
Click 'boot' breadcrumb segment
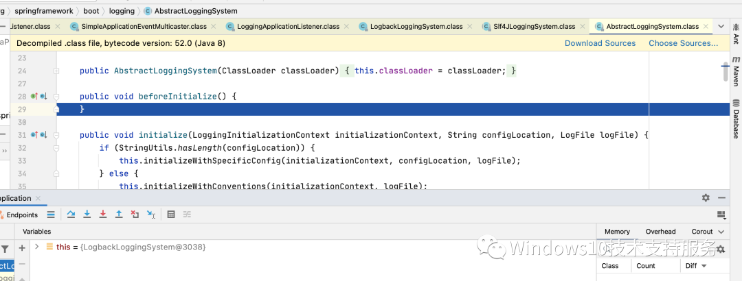[x=91, y=10]
